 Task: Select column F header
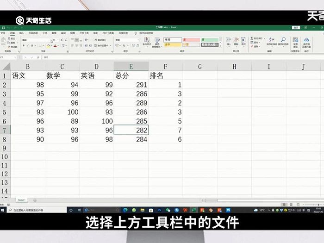pyautogui.click(x=166, y=67)
